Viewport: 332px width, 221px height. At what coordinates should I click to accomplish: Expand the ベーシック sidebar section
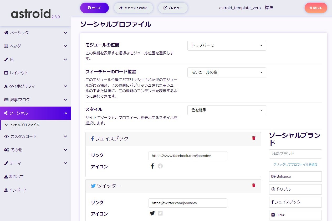(x=35, y=33)
